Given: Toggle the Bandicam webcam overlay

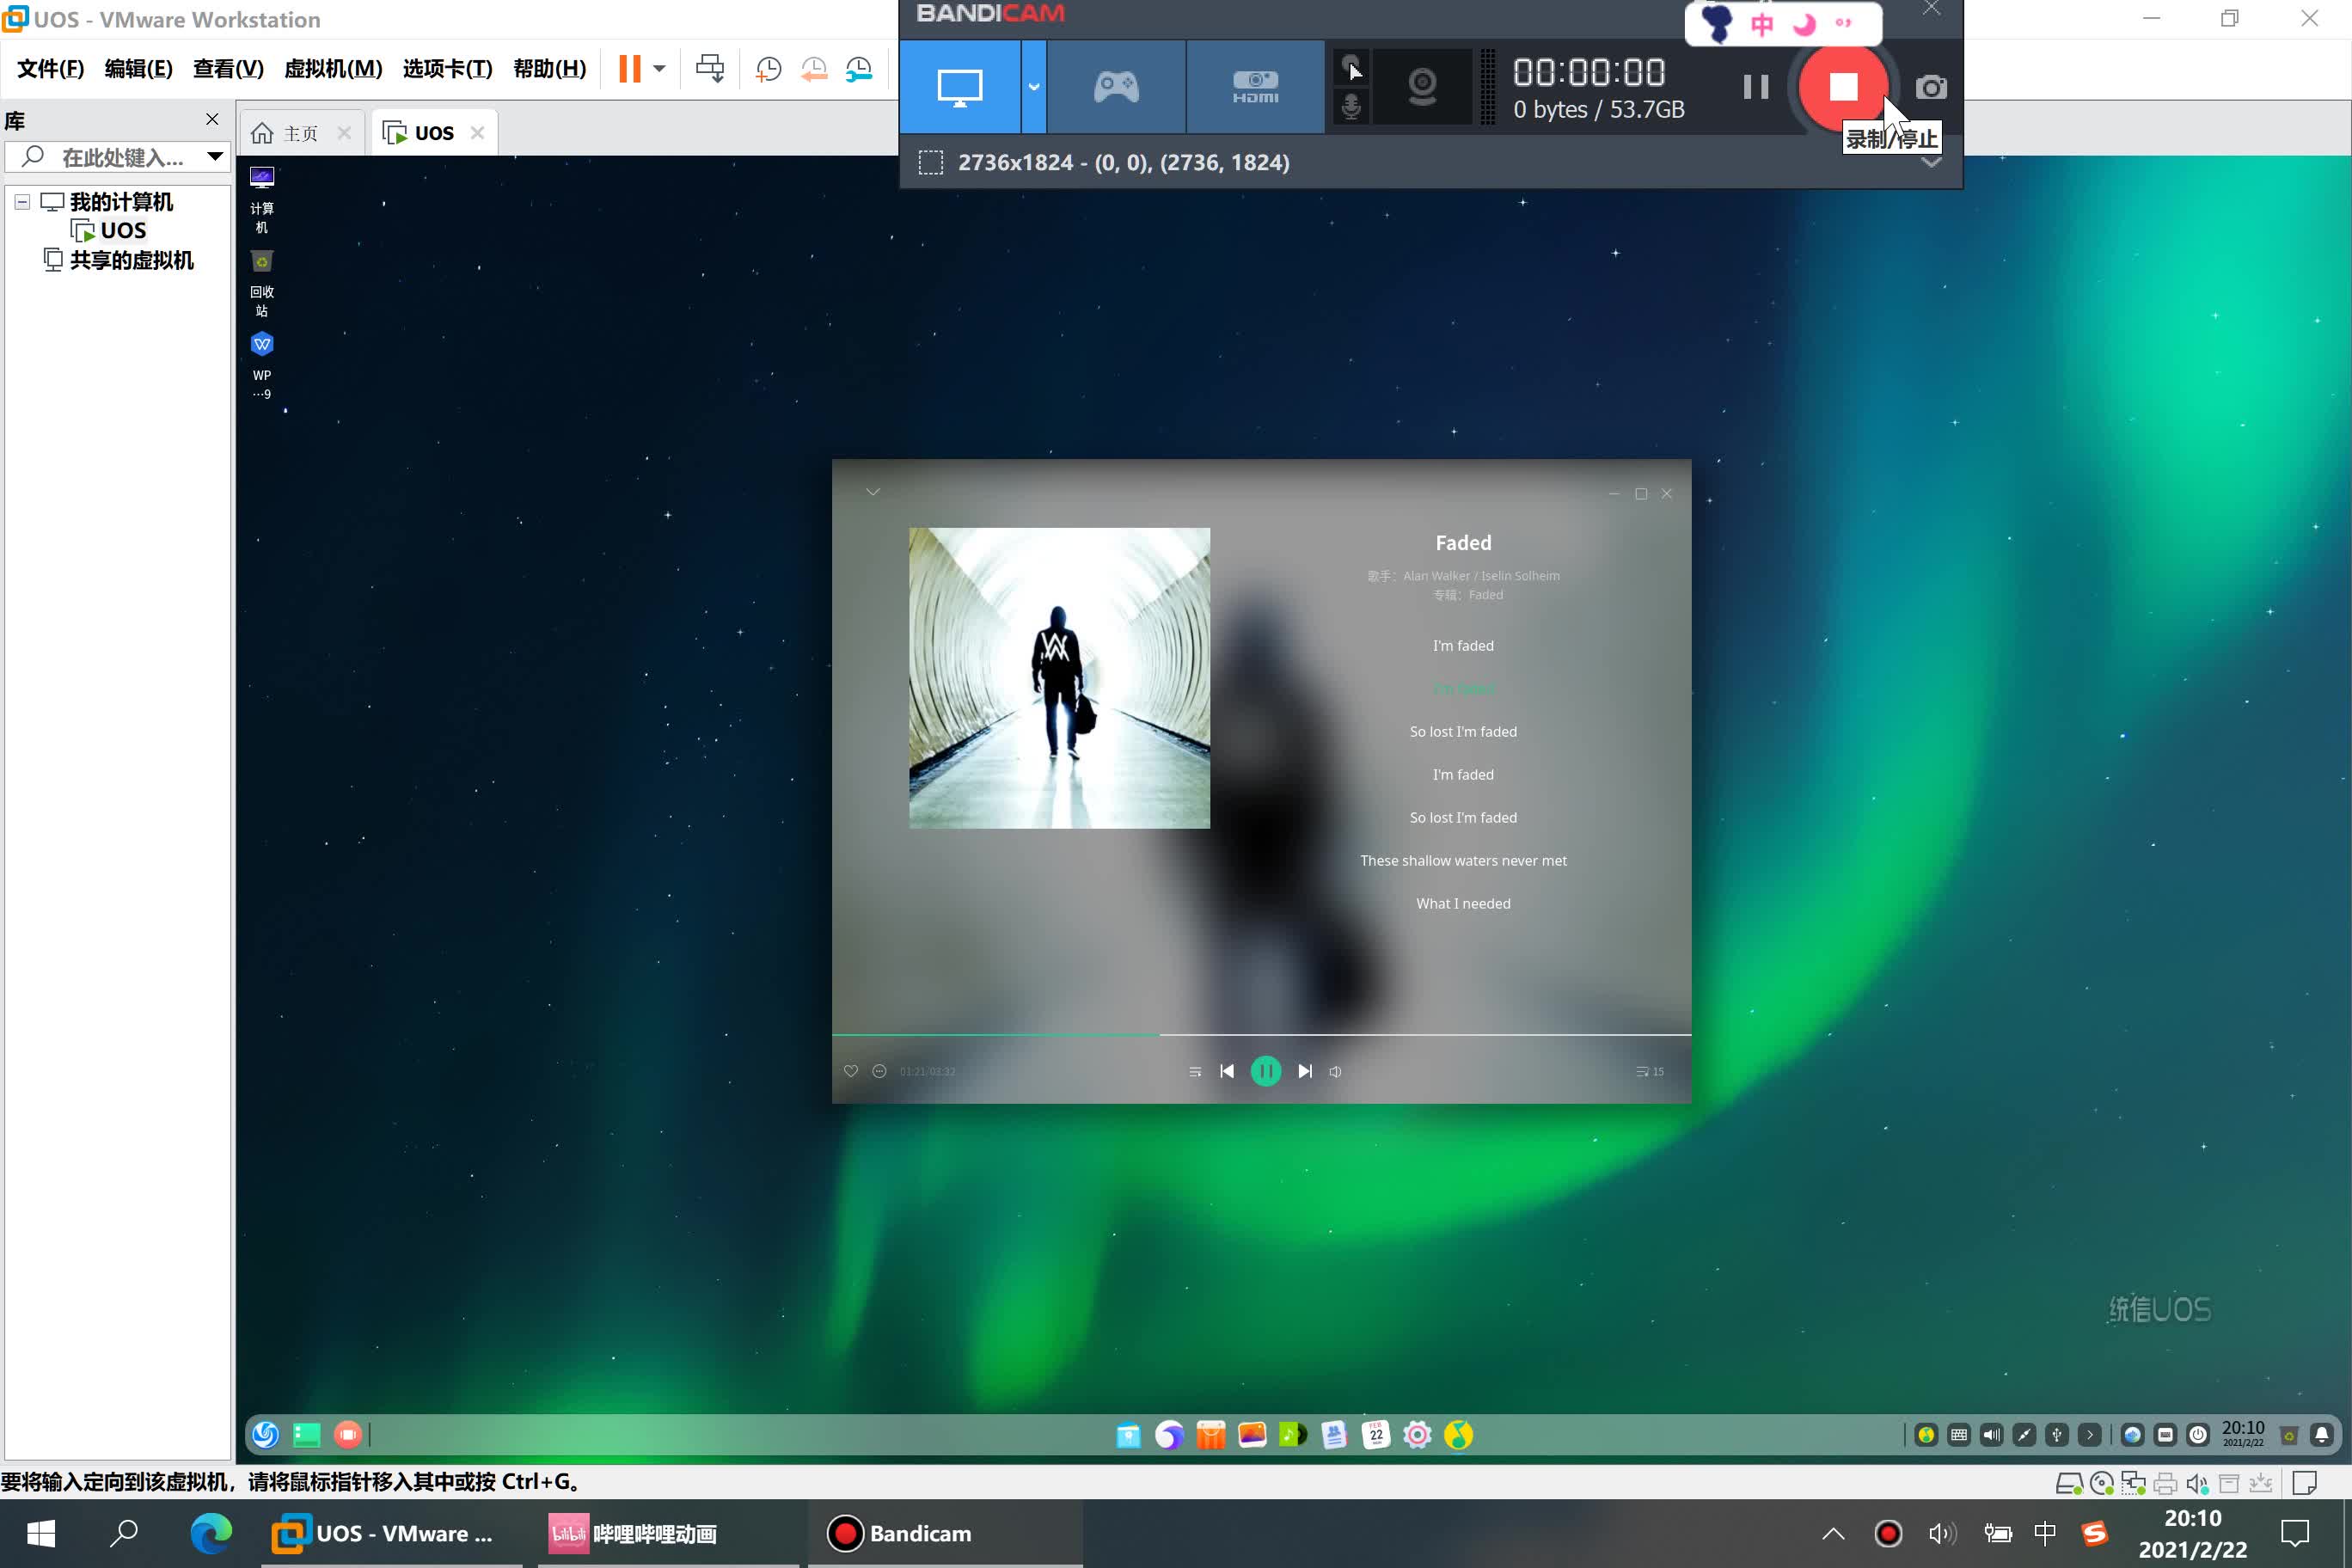Looking at the screenshot, I should coord(1421,87).
